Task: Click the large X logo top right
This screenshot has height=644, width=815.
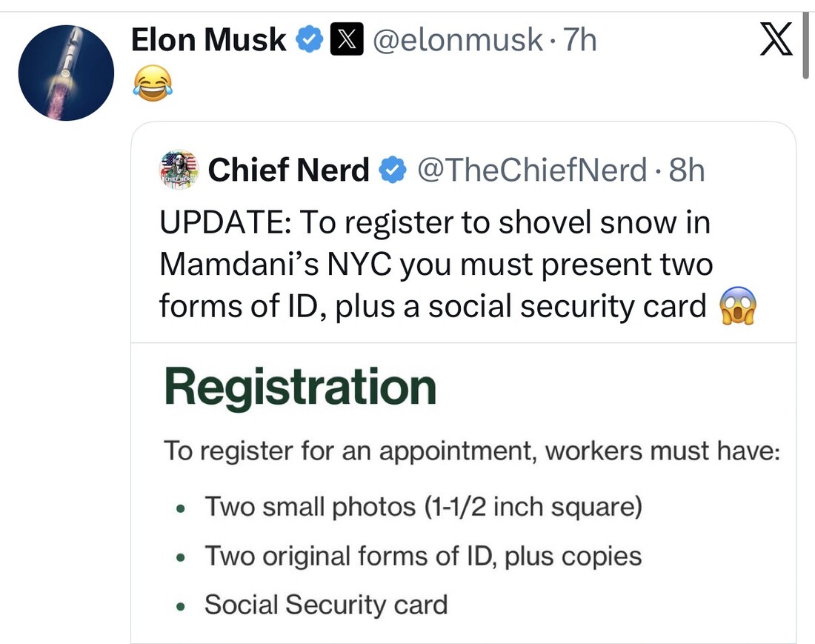Action: click(x=776, y=39)
